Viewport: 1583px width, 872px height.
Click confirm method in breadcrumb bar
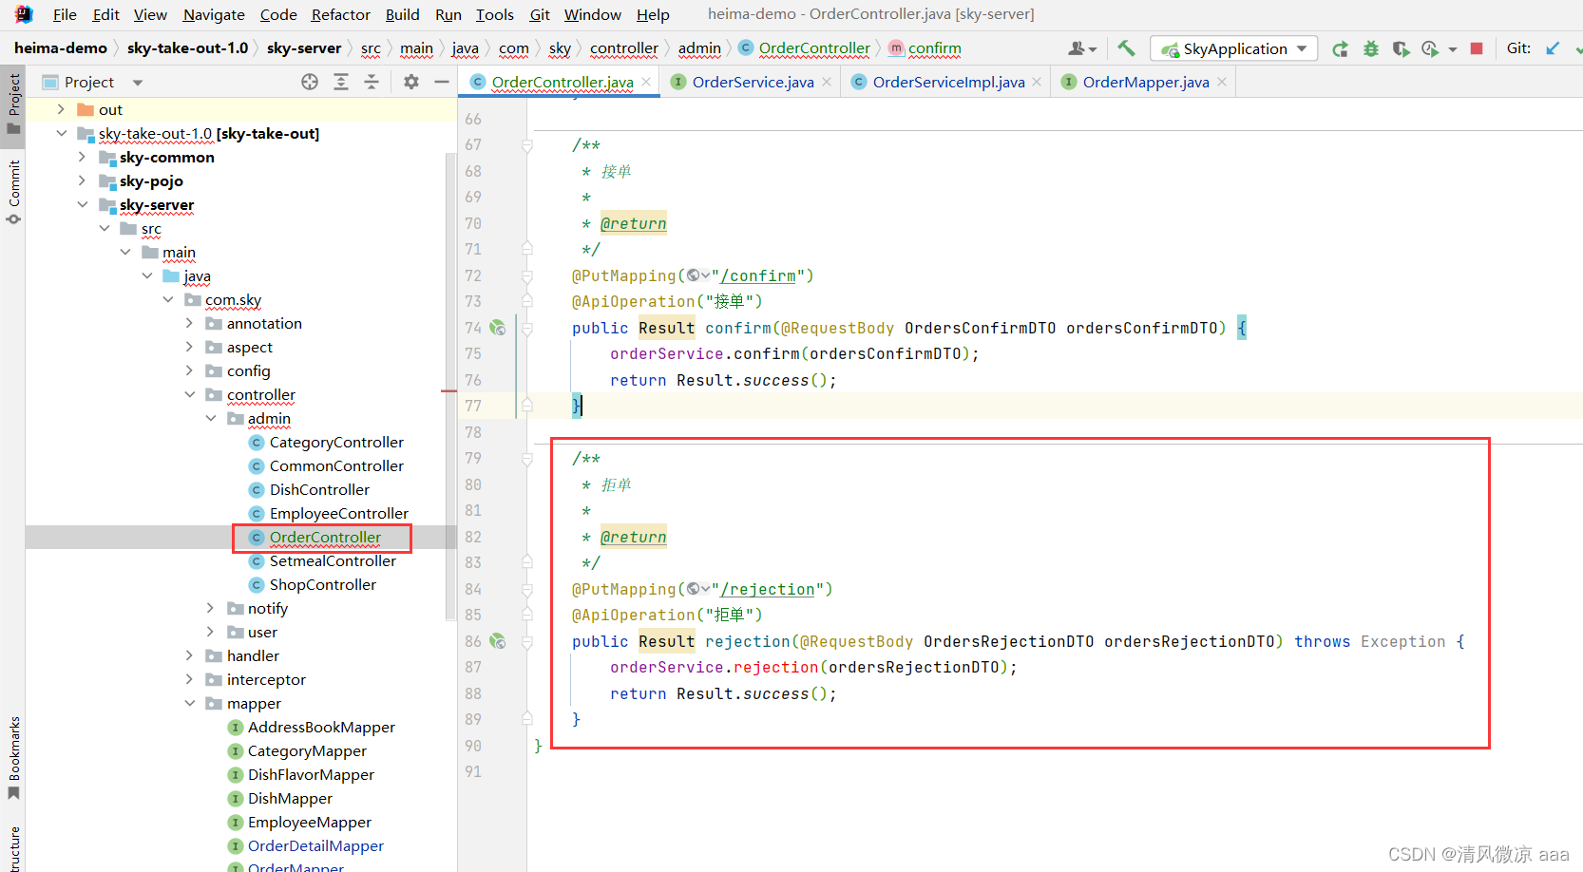935,48
